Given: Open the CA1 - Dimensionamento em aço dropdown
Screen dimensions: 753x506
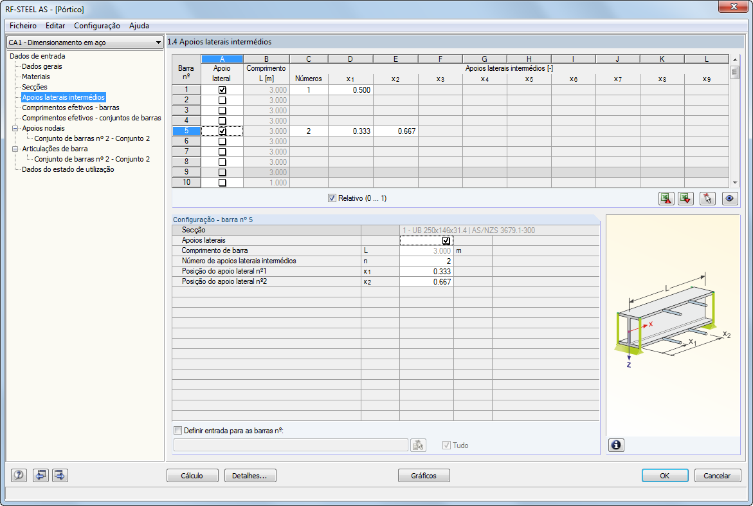Looking at the screenshot, I should [85, 42].
